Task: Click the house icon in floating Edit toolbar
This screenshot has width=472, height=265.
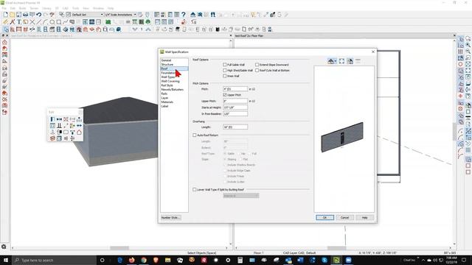Action: click(79, 132)
